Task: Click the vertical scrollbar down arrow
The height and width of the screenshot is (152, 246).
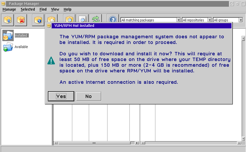Action: point(243,138)
